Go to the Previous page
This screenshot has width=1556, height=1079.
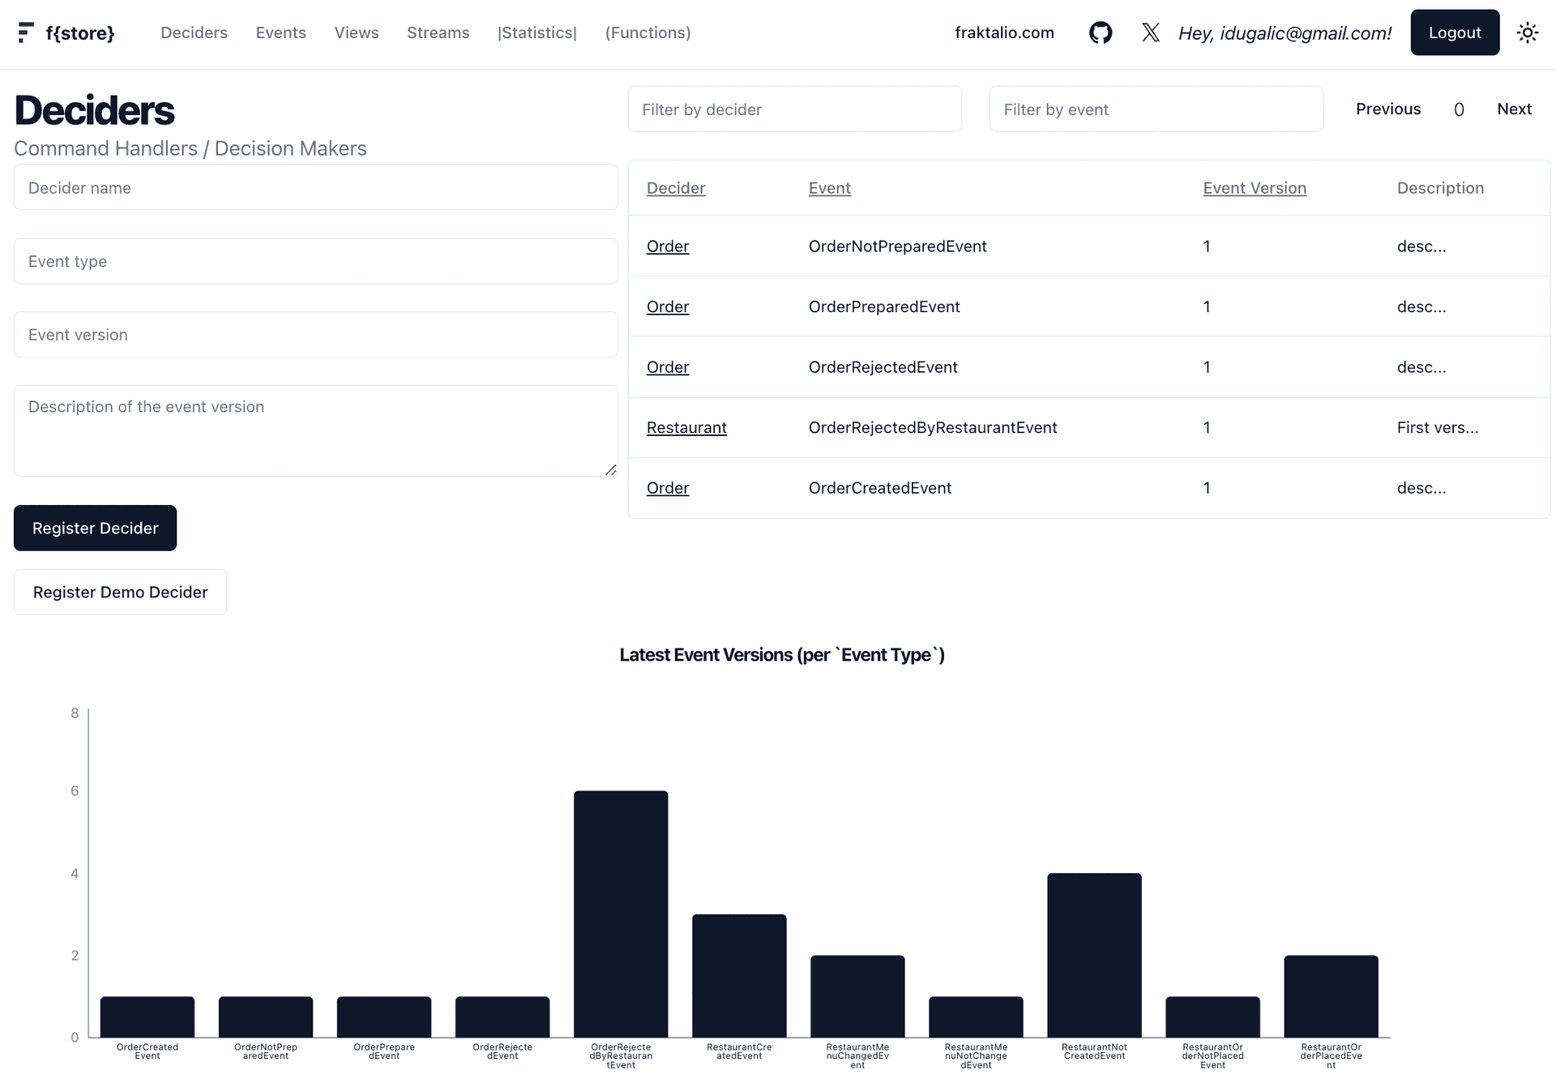[1387, 109]
